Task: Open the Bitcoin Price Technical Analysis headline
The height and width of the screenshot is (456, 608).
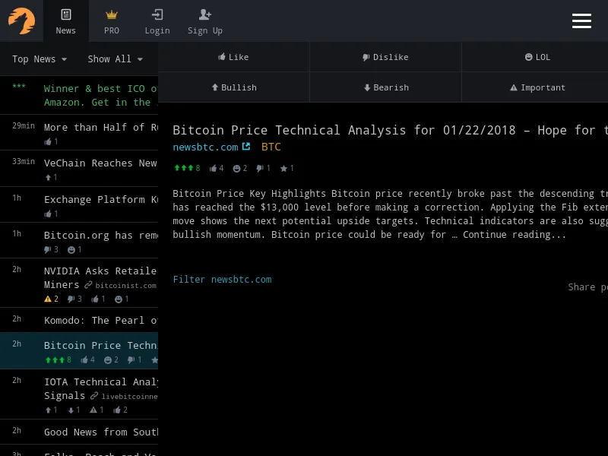Action: 390,130
